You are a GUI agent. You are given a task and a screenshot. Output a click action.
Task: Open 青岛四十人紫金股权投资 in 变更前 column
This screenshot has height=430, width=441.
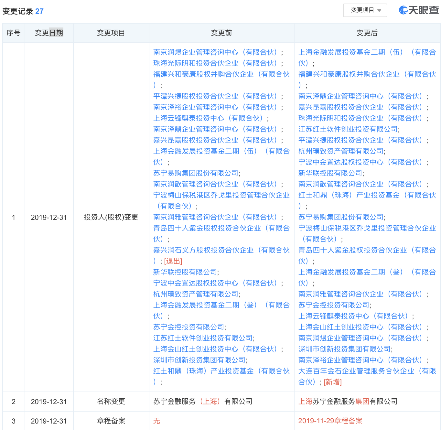click(221, 233)
